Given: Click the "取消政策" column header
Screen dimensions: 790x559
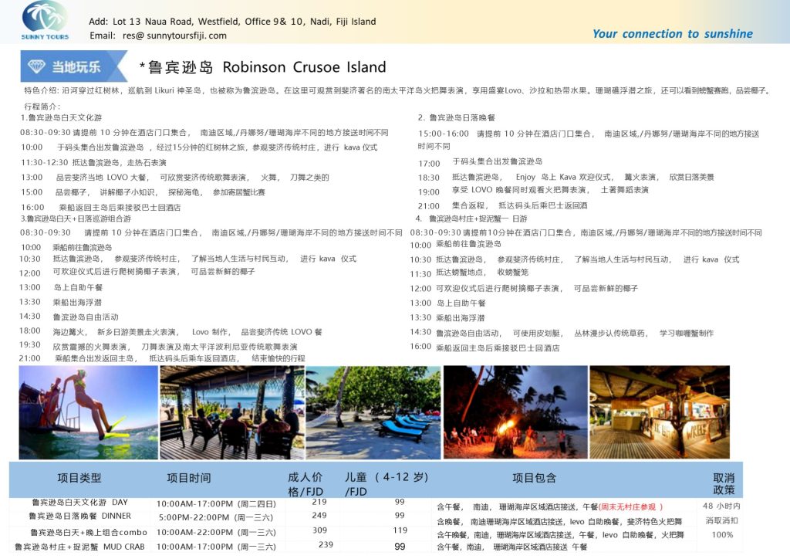Looking at the screenshot, I should (x=724, y=484).
